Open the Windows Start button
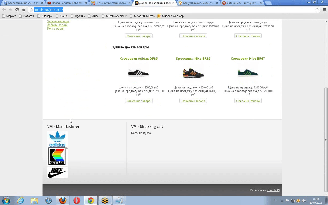This screenshot has width=328, height=205. click(6, 200)
